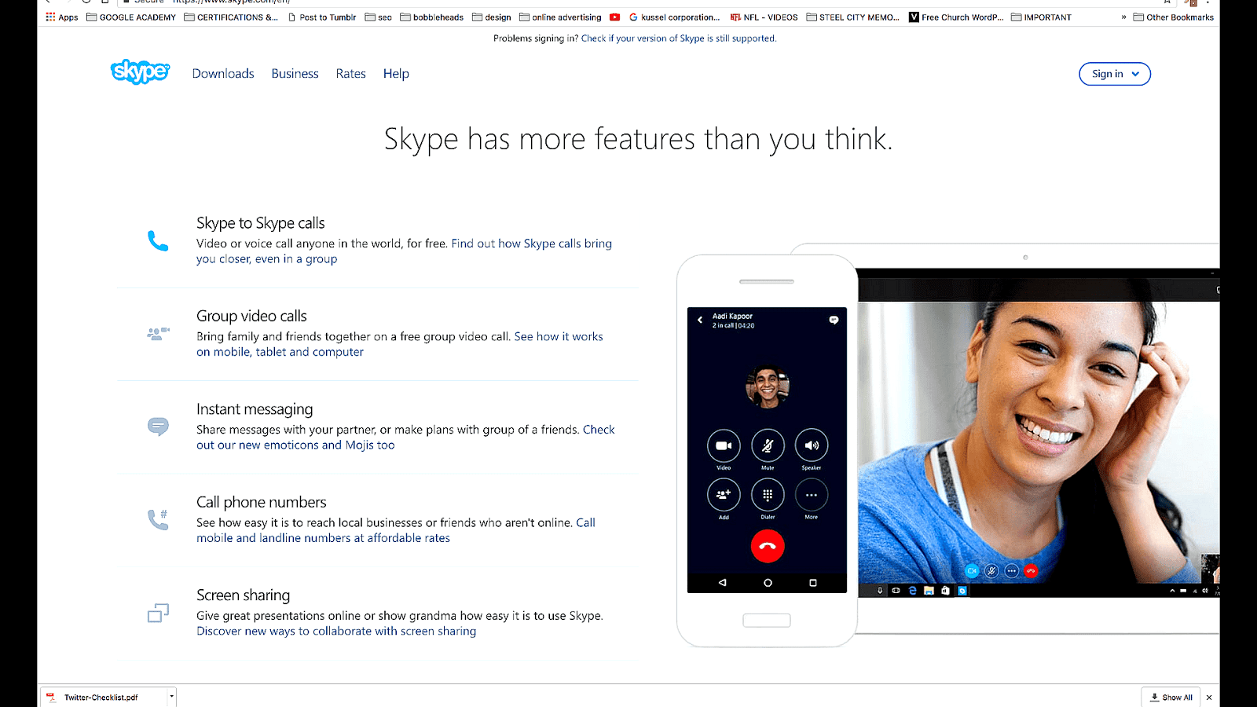Expand the Sign in dropdown
The height and width of the screenshot is (707, 1257).
[1115, 74]
